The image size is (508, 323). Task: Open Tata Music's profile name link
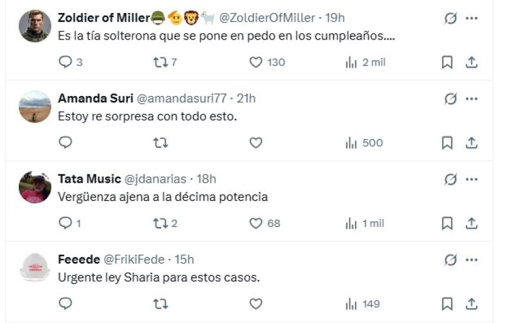88,179
